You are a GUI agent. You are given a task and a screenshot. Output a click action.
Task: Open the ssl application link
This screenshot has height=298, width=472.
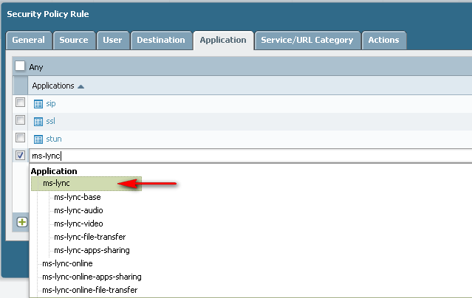point(50,121)
